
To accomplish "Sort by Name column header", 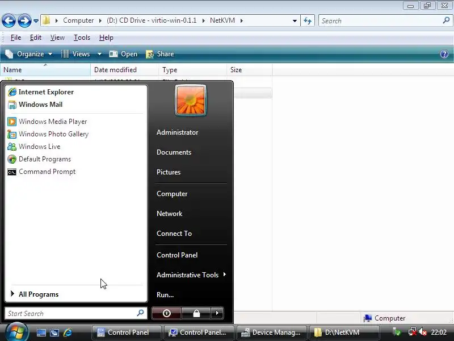I will [x=45, y=70].
